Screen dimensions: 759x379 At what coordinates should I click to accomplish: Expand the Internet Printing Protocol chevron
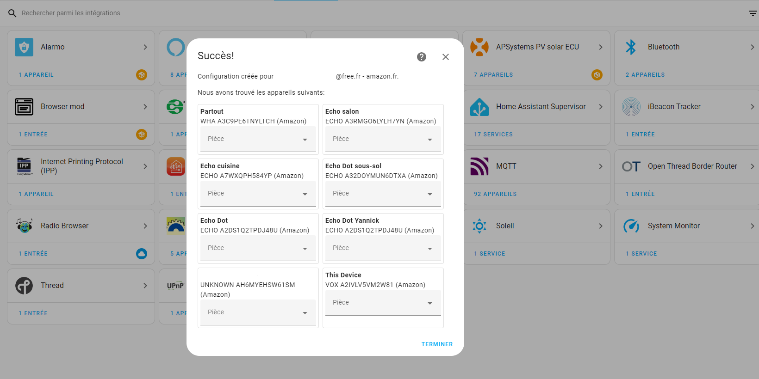click(145, 166)
